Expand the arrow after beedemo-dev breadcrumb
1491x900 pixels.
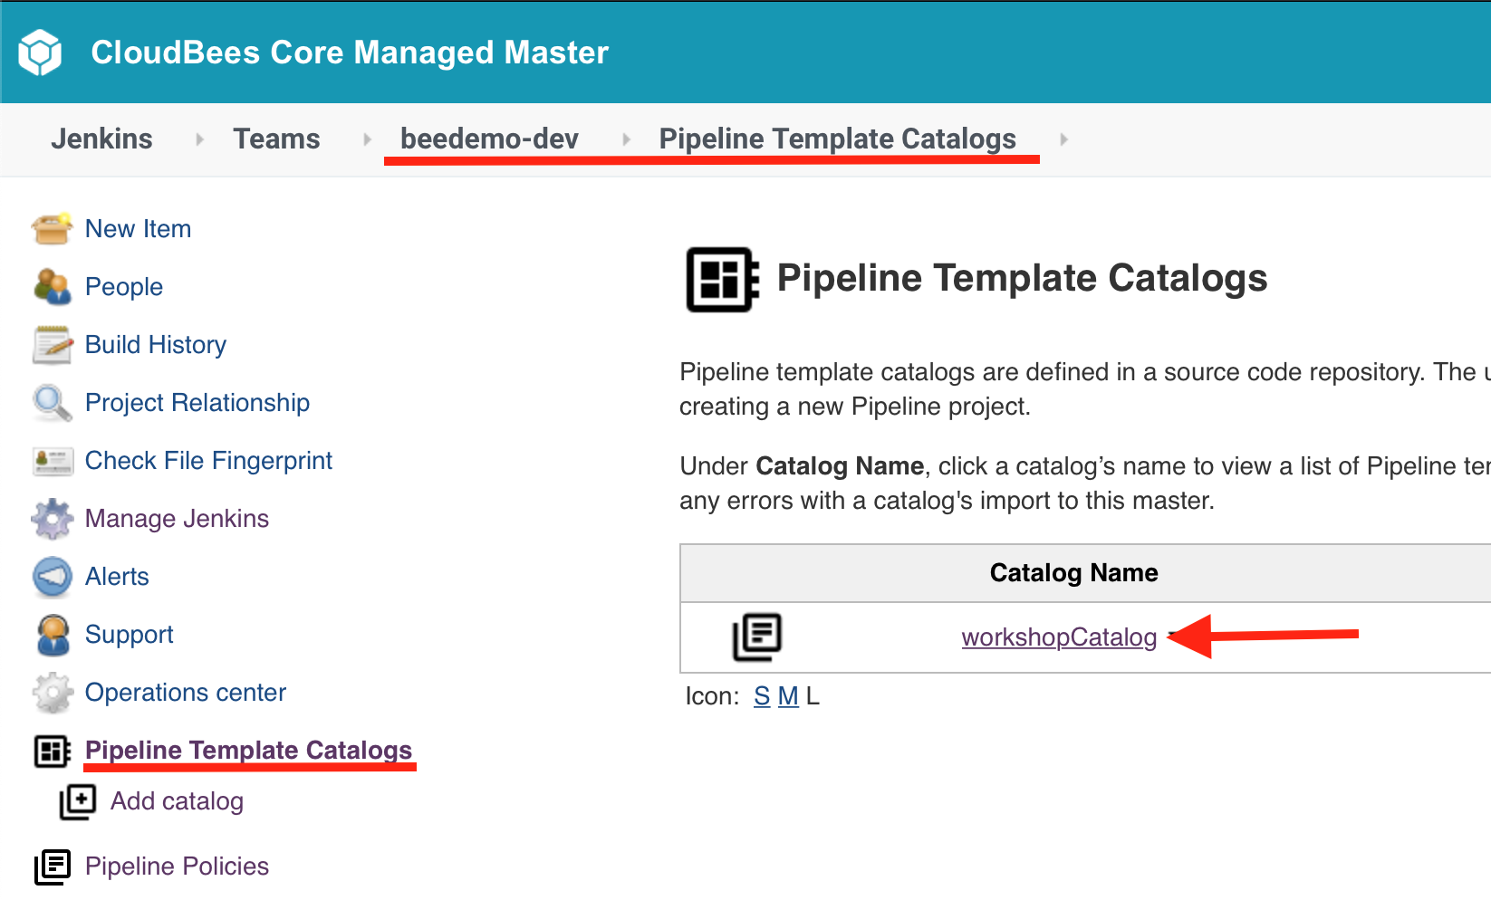tap(626, 139)
